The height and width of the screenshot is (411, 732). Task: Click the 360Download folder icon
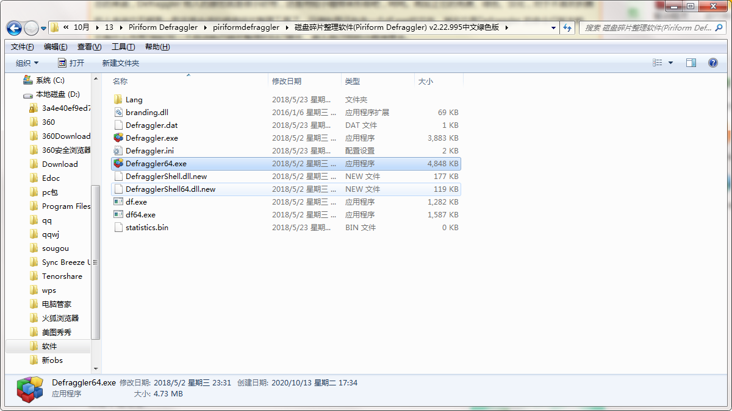point(34,136)
